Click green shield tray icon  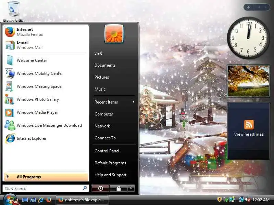click(226, 200)
